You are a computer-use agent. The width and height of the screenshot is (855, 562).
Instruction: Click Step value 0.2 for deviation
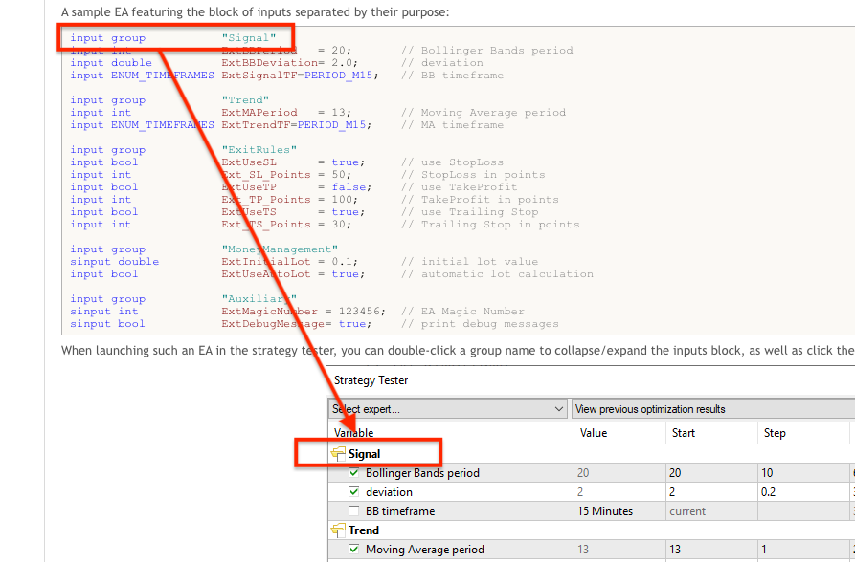[768, 491]
